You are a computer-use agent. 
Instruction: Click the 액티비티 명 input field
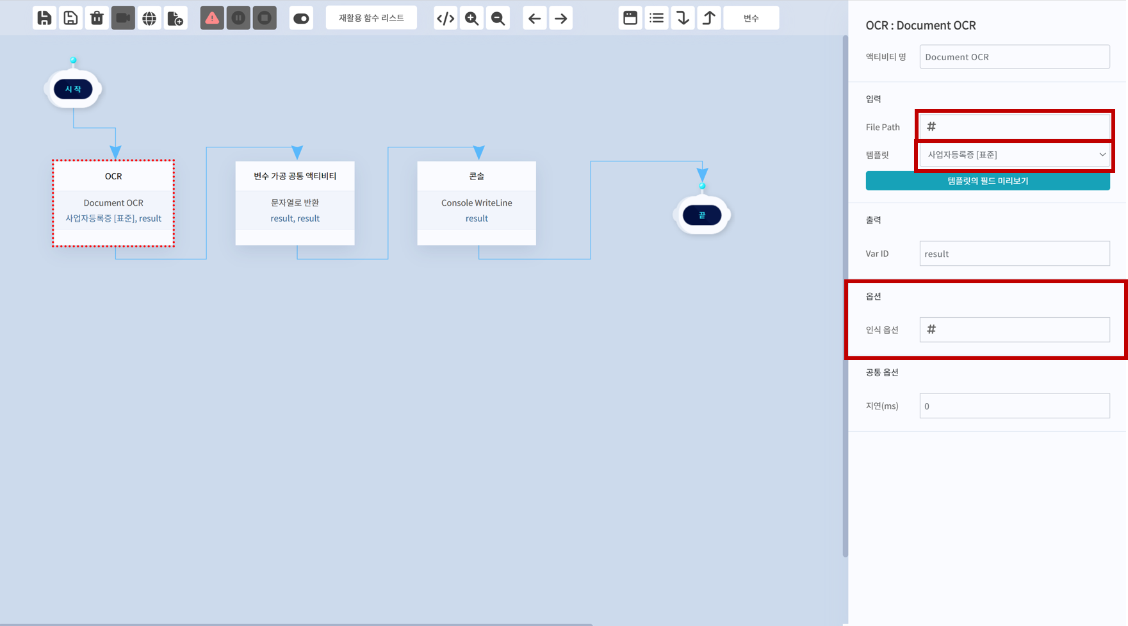[x=1015, y=56]
